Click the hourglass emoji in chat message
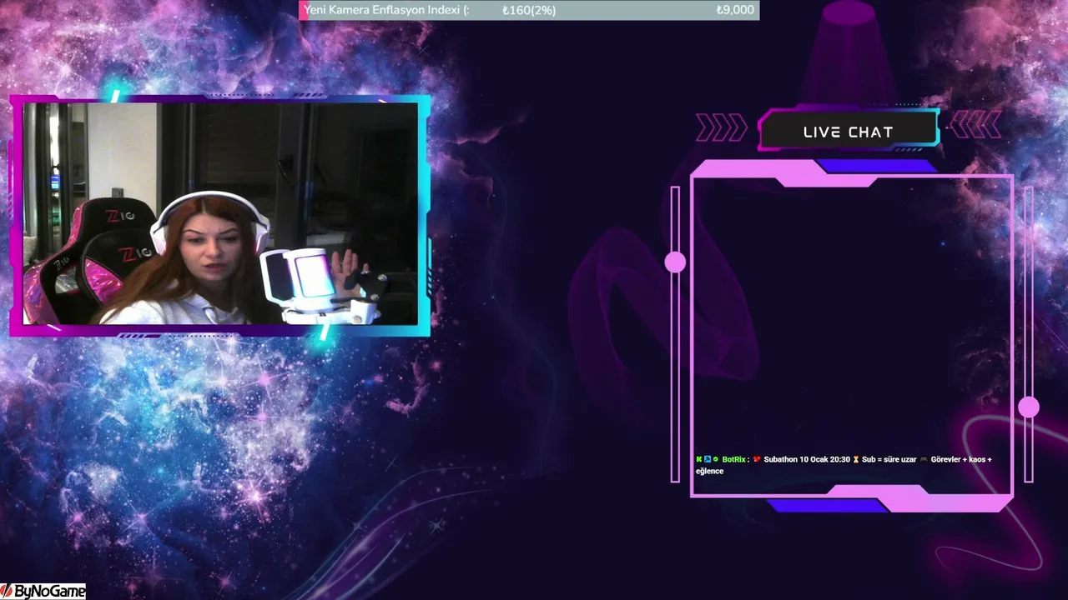Screen dimensions: 1068x600 pos(856,459)
